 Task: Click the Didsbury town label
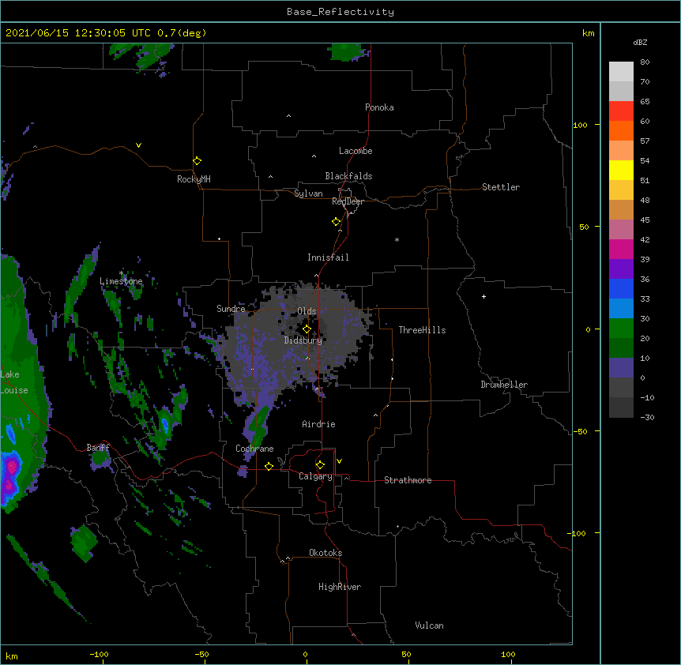click(x=303, y=340)
